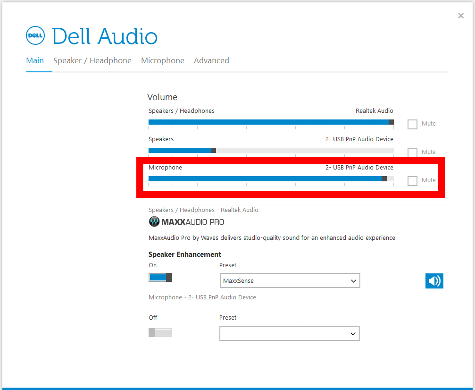Click the "Speaker Enhancement" heading
Image resolution: width=475 pixels, height=390 pixels.
185,254
